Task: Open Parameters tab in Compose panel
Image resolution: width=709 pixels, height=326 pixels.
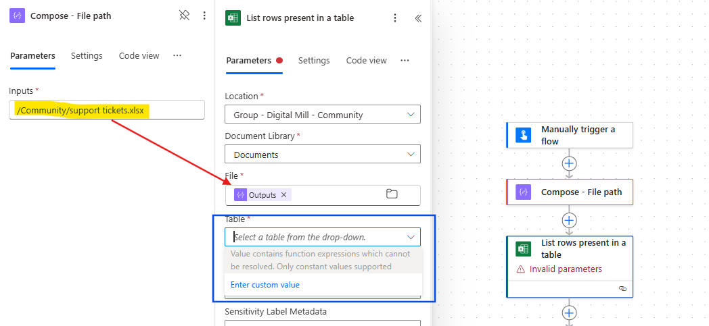Action: tap(32, 56)
